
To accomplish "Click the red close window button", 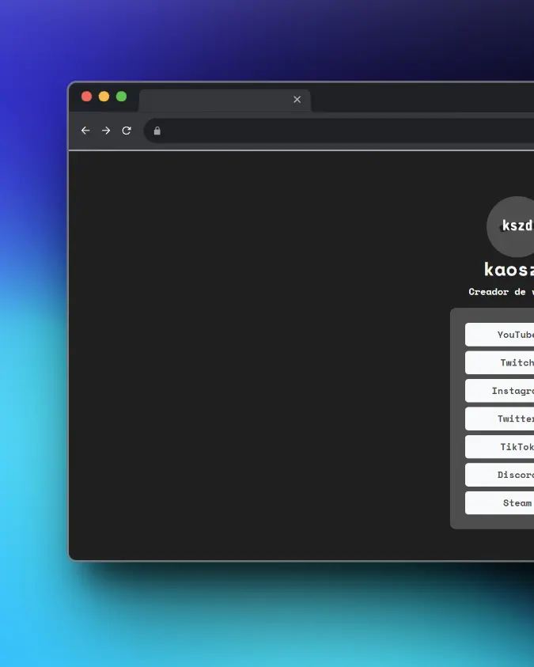I will coord(87,97).
